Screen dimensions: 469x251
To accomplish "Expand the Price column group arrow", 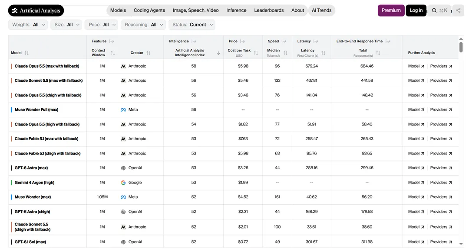I will pyautogui.click(x=243, y=41).
